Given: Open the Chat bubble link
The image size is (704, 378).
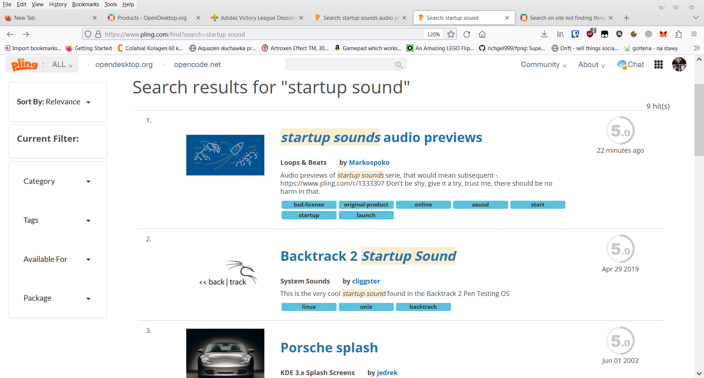Looking at the screenshot, I should pos(630,64).
